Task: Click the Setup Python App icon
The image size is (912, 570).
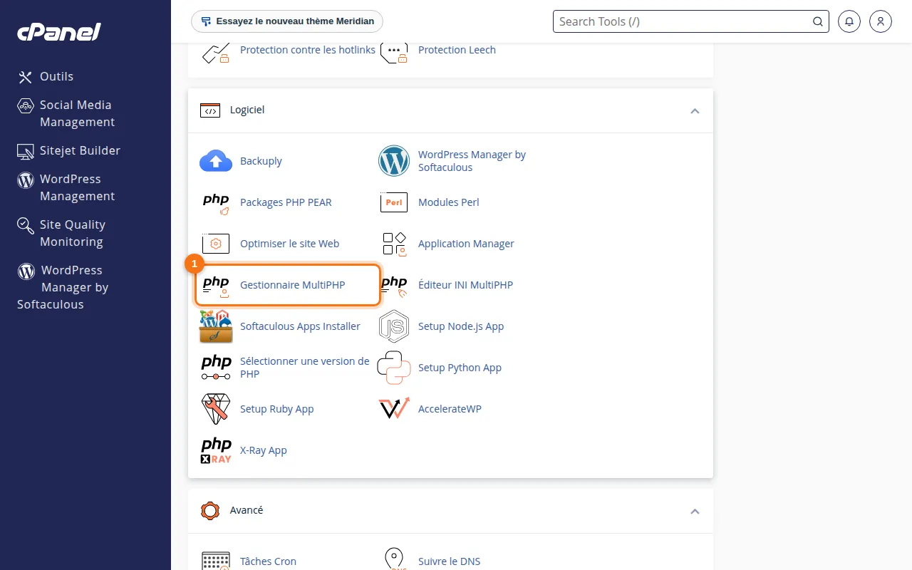Action: point(394,368)
